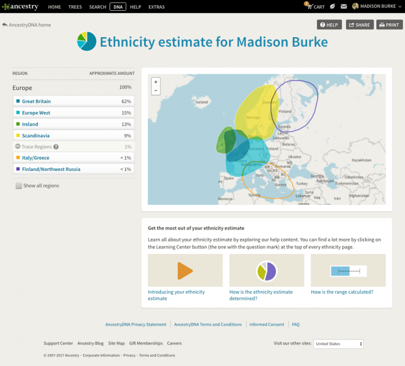Click the HELP button with question mark
This screenshot has height=366, width=405.
[329, 25]
